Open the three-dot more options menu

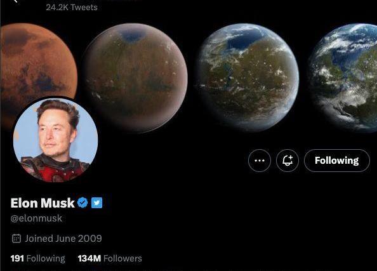(x=260, y=161)
